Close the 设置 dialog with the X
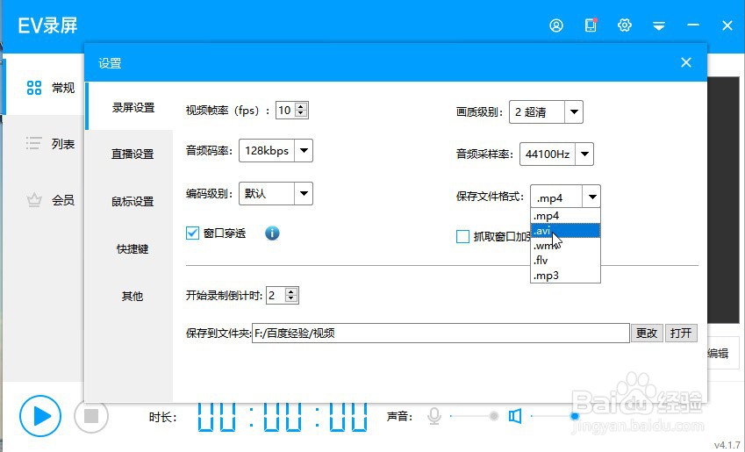The height and width of the screenshot is (452, 745). click(685, 62)
